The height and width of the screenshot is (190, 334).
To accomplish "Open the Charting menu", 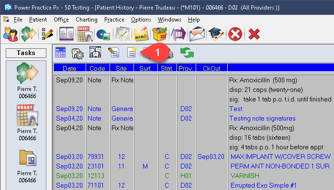I will (x=87, y=20).
